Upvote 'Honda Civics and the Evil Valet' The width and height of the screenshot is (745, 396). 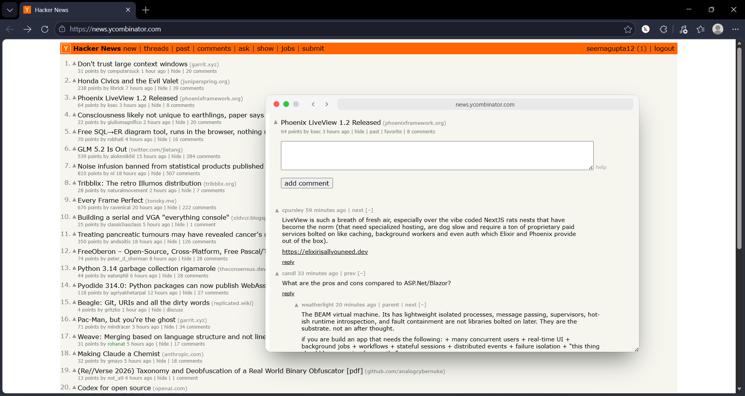click(x=74, y=80)
